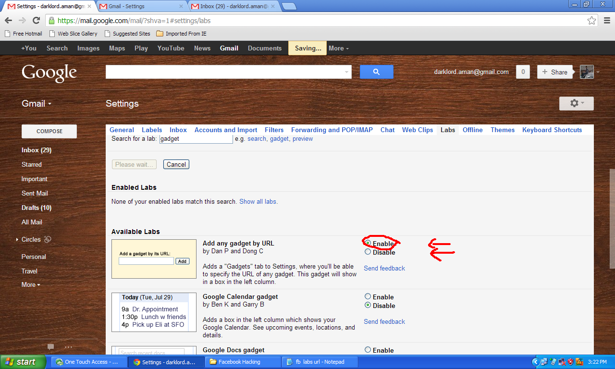Click the page vertical scrollbar
This screenshot has height=369, width=615.
(612, 219)
